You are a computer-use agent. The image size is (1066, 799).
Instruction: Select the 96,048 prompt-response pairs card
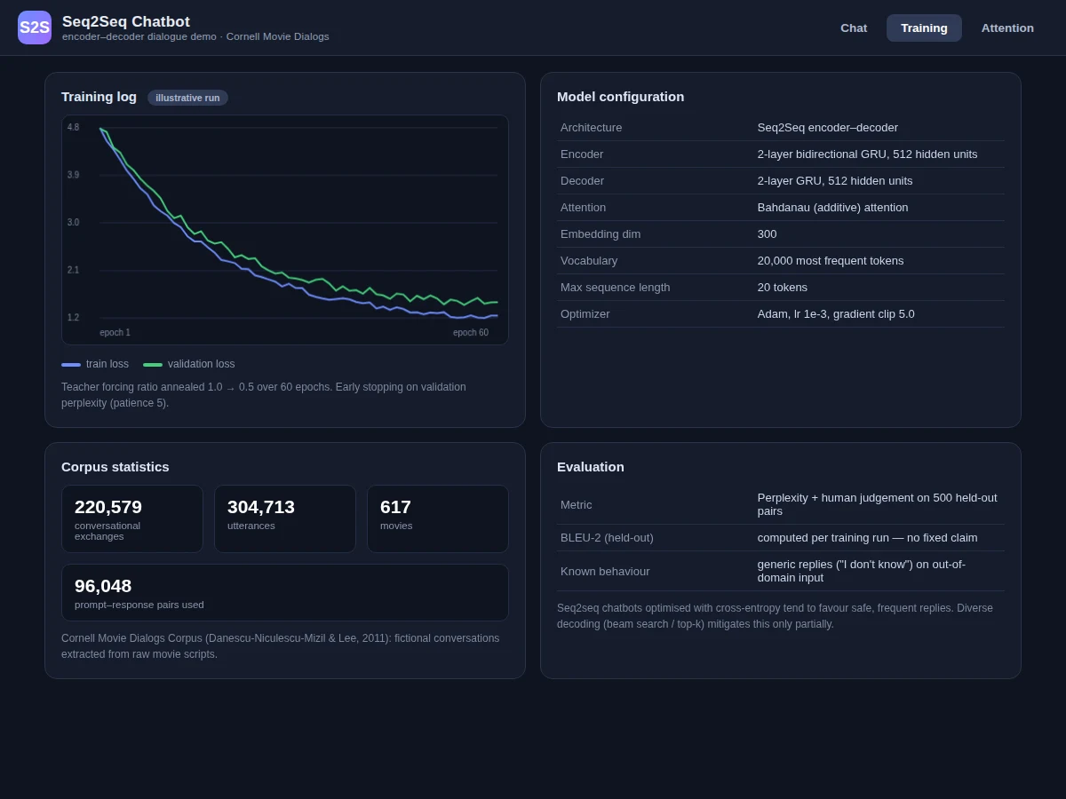click(x=285, y=592)
